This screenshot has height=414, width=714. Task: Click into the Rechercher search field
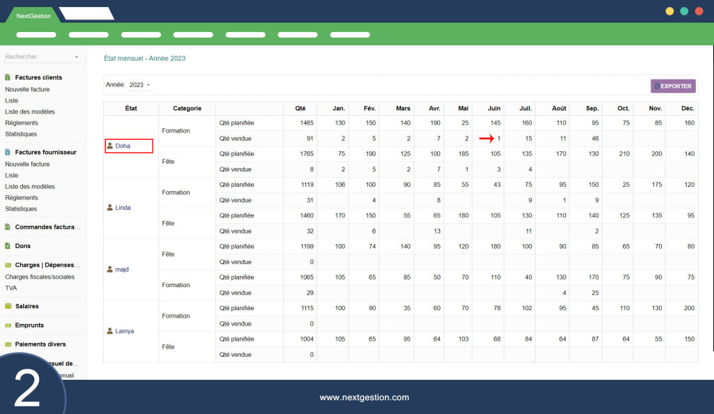pyautogui.click(x=35, y=57)
